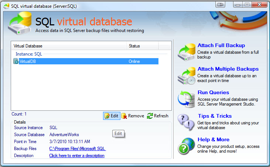270x167 pixels.
Task: Open the Tips & Tricks link
Action: (215, 116)
